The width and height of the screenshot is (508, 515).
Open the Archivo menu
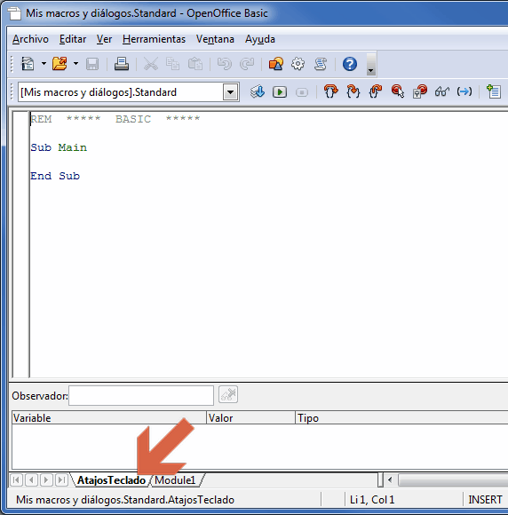30,39
